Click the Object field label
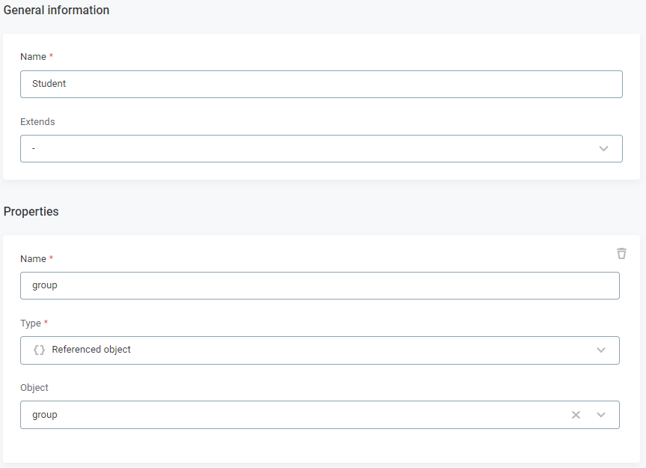 [x=34, y=387]
